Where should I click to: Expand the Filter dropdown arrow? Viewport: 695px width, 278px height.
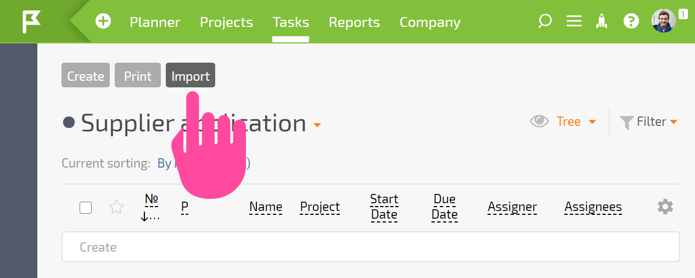[674, 122]
